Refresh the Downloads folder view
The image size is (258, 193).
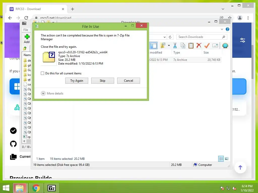(x=170, y=37)
